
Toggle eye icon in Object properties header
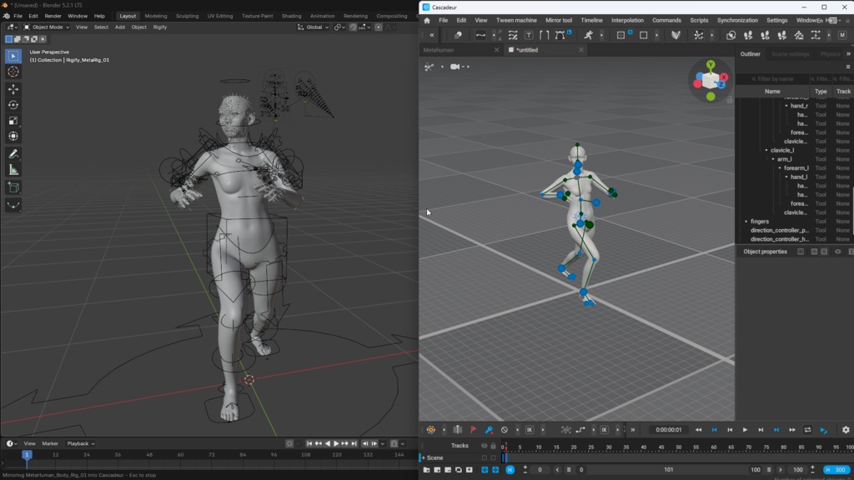(838, 252)
